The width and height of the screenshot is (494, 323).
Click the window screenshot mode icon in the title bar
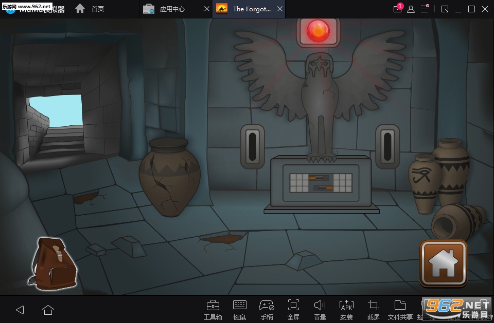pyautogui.click(x=445, y=9)
